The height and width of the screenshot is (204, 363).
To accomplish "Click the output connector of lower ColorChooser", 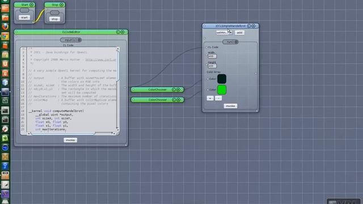I will (x=182, y=100).
